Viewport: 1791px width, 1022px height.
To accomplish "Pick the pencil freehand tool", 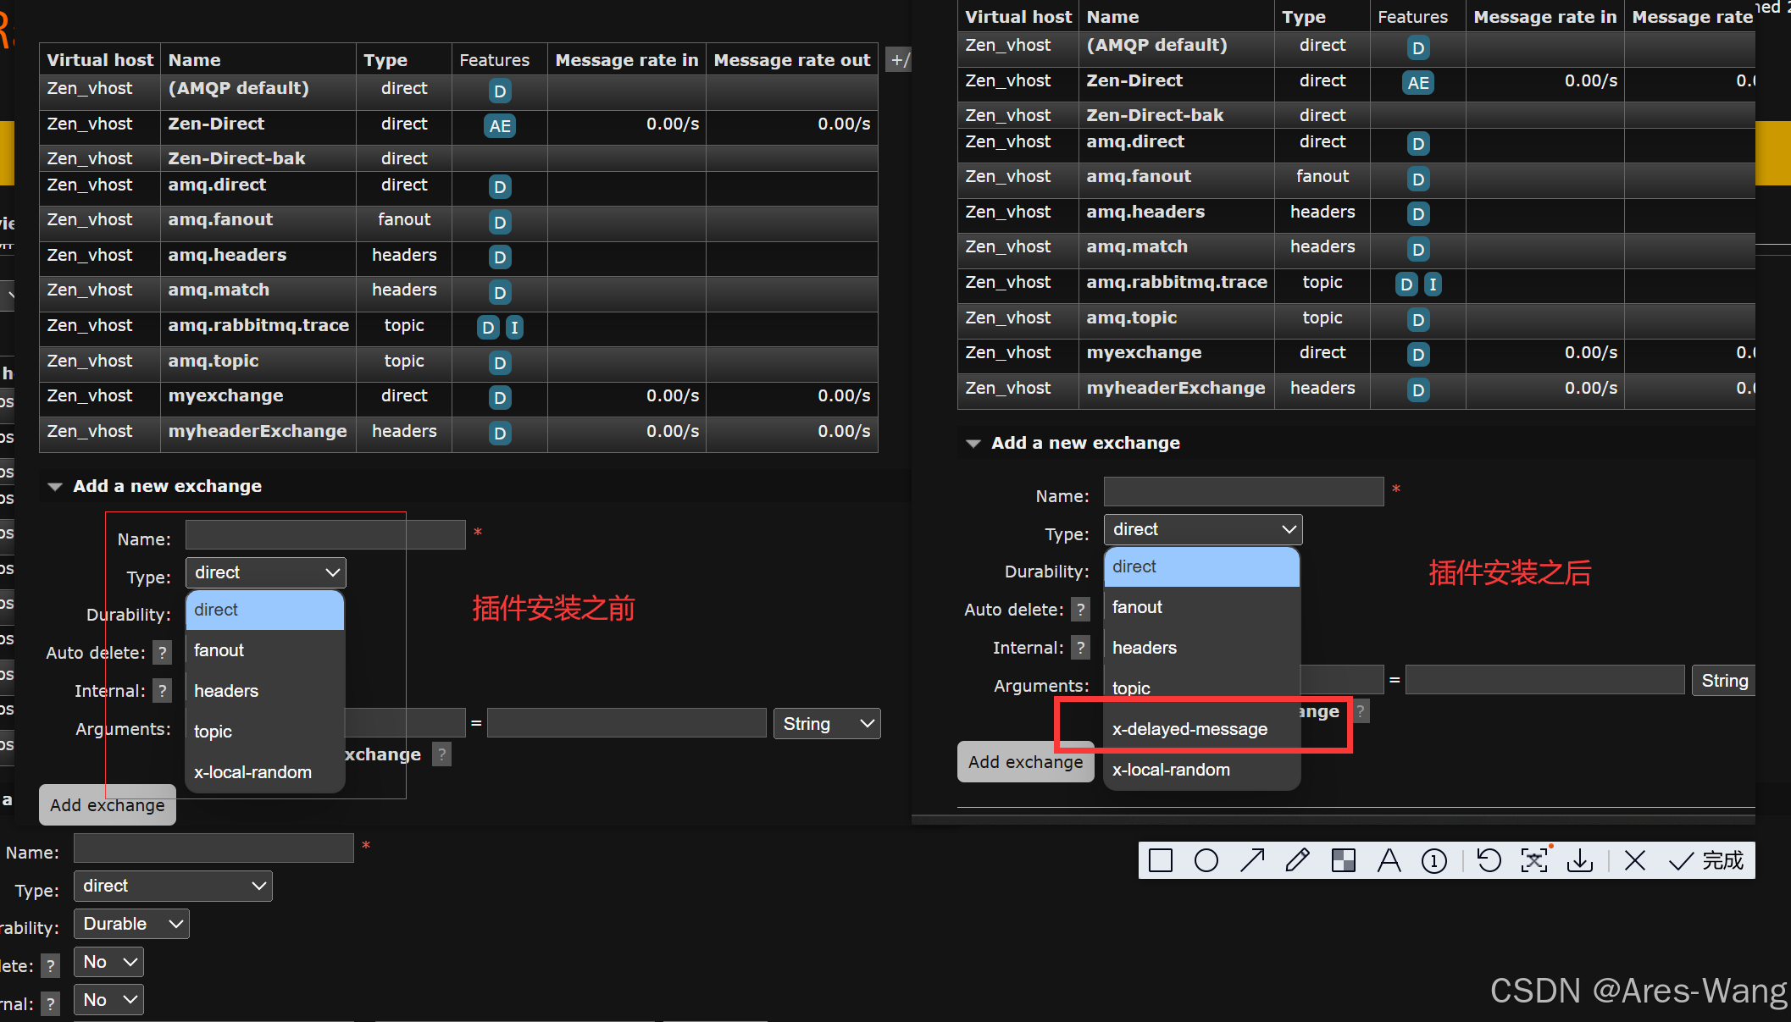I will [1298, 861].
